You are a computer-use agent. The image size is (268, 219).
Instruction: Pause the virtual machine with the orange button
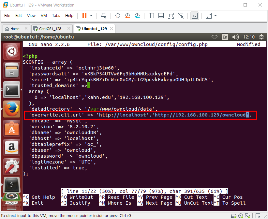pyautogui.click(x=84, y=16)
